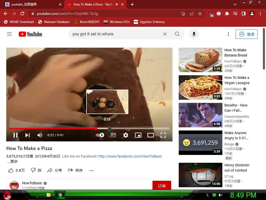
Task: Share the video via 分享
Action: click(55, 170)
